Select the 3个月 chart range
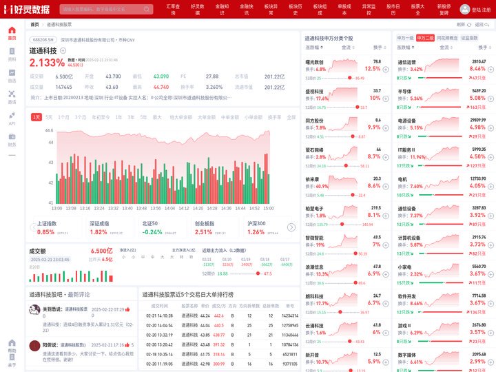 (81, 117)
